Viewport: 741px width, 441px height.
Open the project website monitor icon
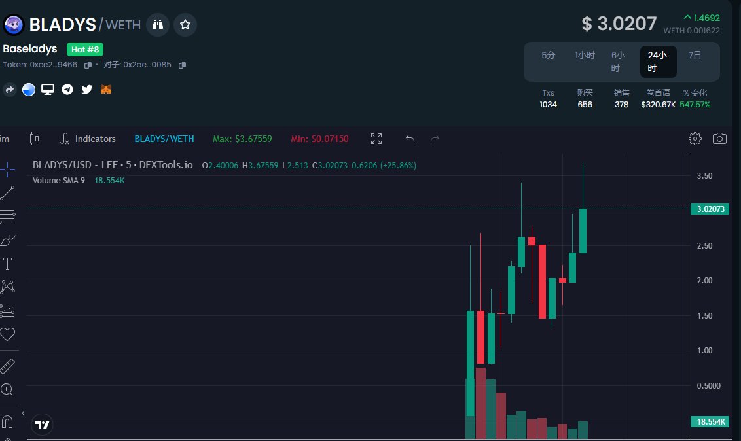coord(48,89)
